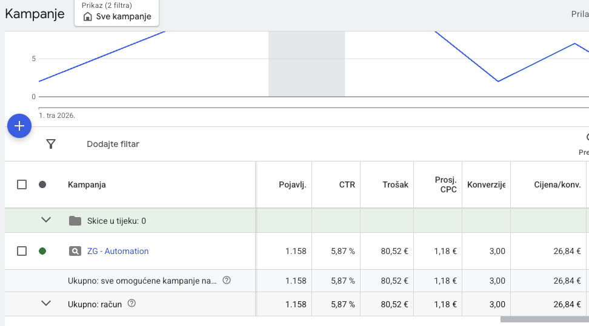This screenshot has height=326, width=589.
Task: Click the grey highlighted region in the chart
Action: pos(307,64)
